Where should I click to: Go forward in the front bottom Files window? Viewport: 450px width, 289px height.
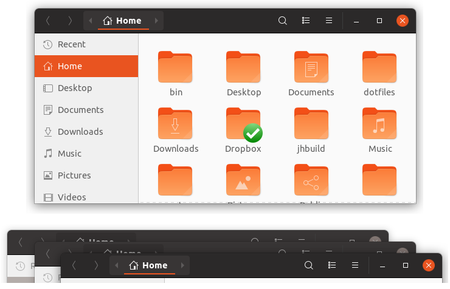(x=96, y=265)
